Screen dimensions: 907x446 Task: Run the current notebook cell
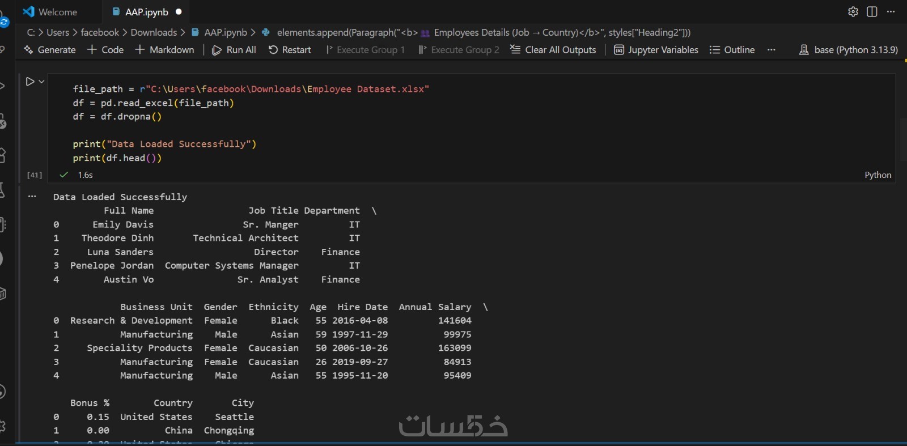30,82
